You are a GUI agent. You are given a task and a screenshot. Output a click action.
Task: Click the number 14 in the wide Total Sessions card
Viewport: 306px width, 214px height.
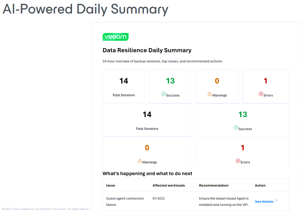147,114
